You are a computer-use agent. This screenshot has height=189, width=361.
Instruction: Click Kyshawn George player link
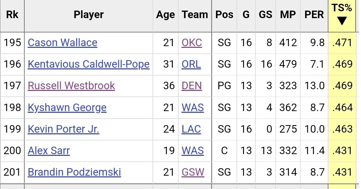[x=67, y=107]
